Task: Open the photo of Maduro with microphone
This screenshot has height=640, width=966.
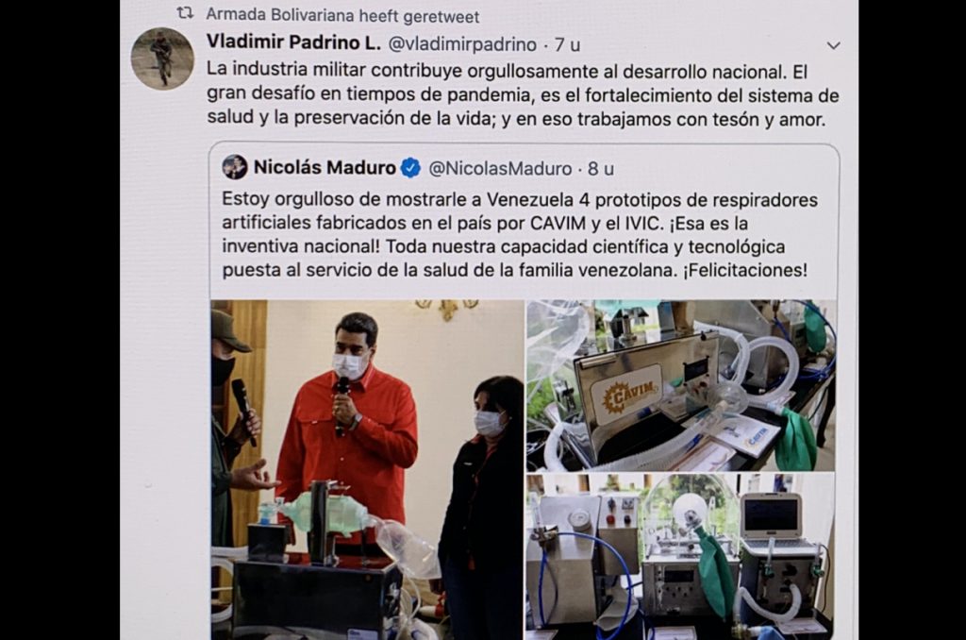Action: (x=367, y=470)
